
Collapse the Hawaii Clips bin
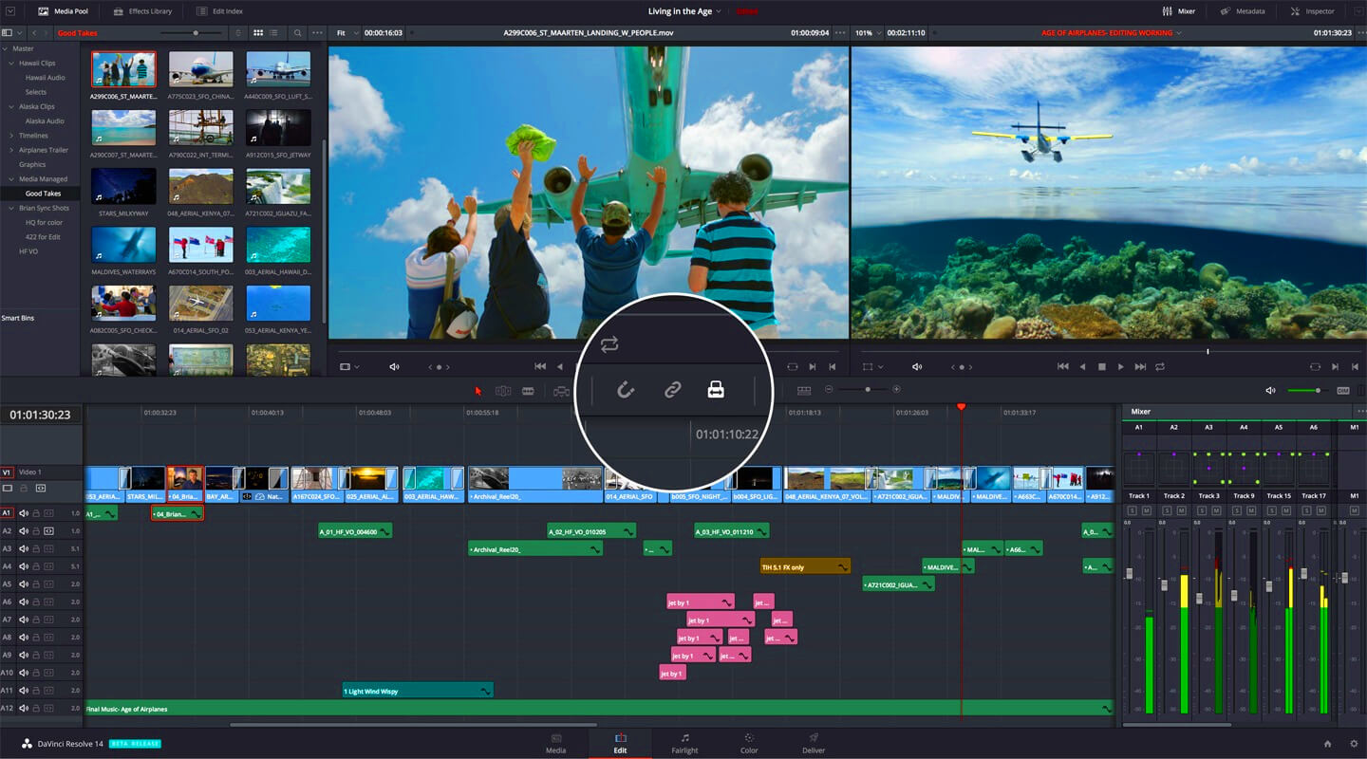pos(12,63)
